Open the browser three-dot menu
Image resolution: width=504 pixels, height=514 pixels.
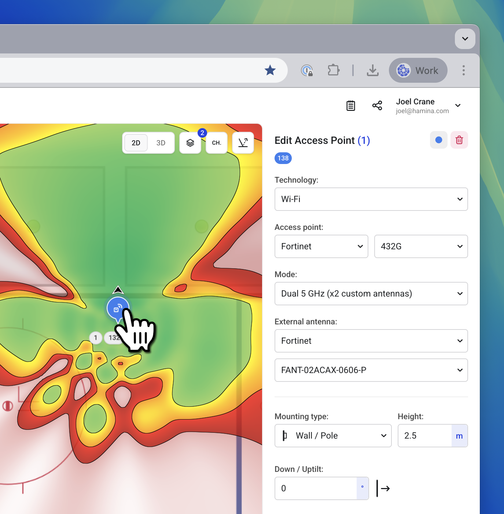pos(464,70)
